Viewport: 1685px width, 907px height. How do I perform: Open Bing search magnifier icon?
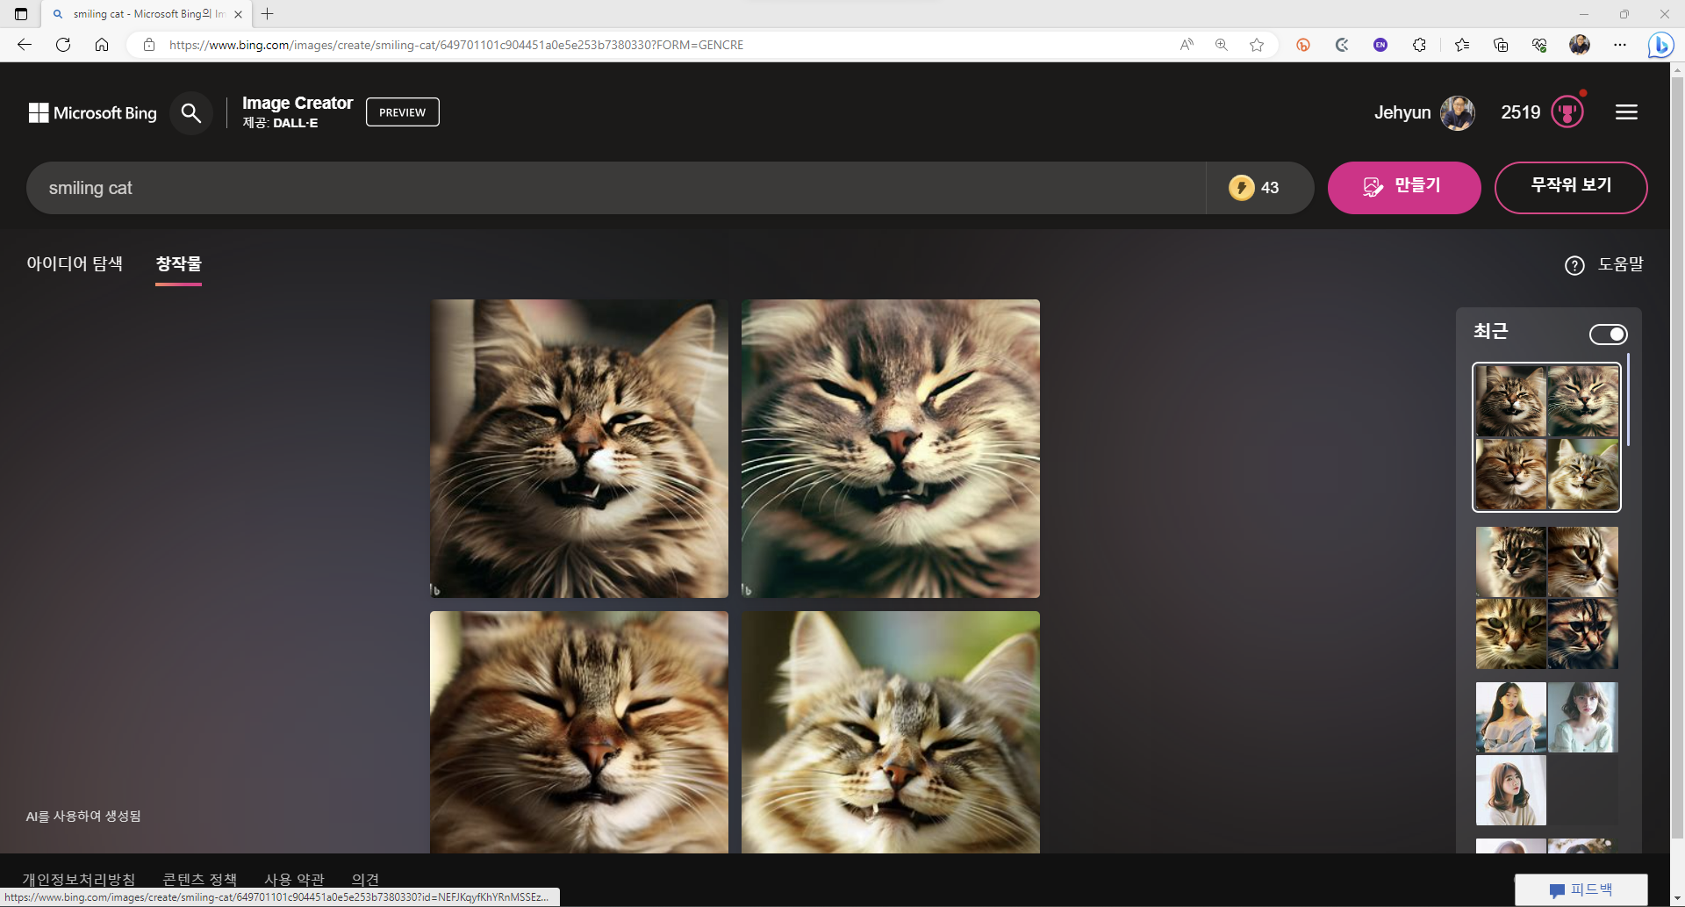point(191,112)
